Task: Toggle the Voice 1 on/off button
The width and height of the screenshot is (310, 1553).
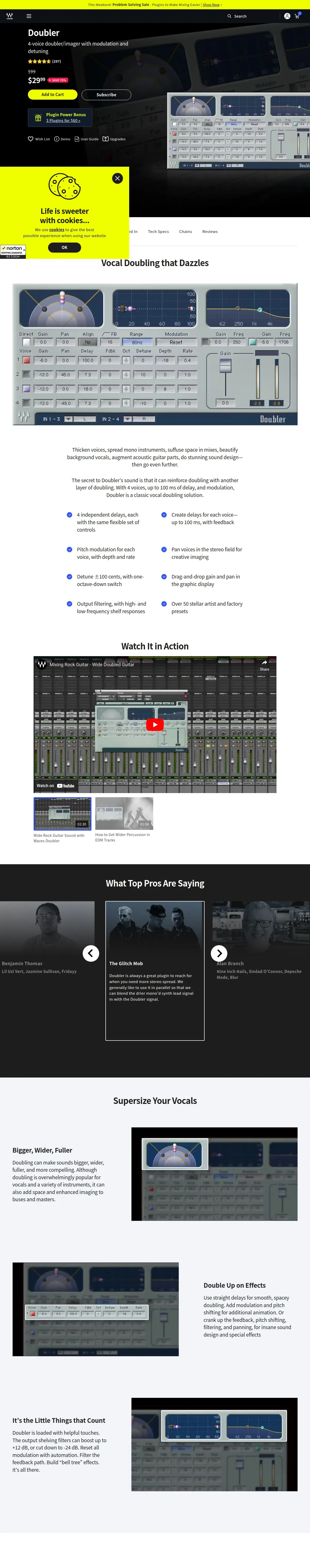Action: pyautogui.click(x=27, y=361)
